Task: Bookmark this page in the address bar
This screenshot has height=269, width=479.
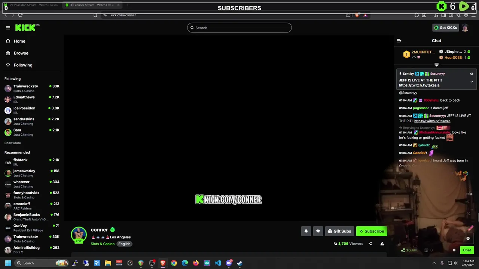Action: (95, 15)
